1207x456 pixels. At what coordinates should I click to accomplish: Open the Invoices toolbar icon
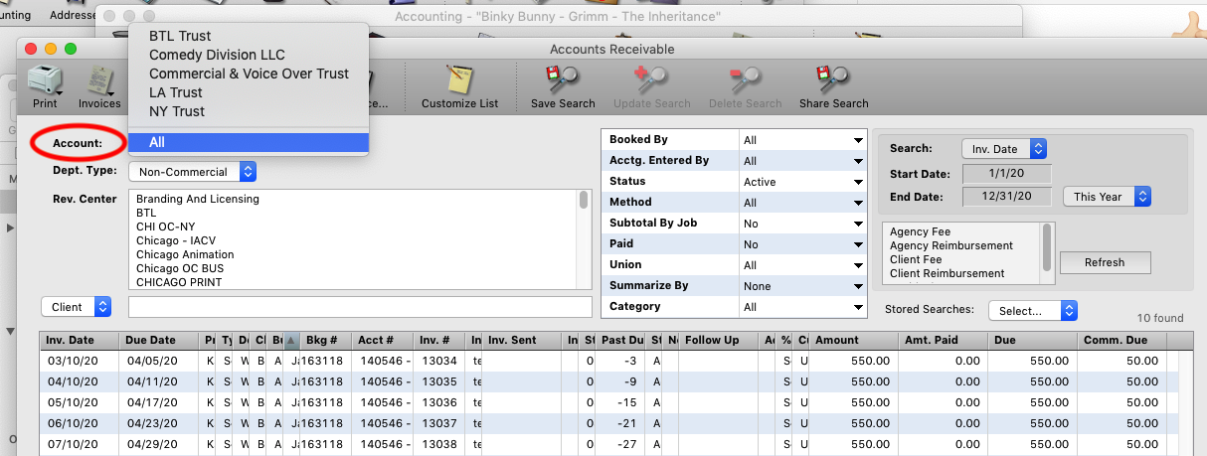coord(99,85)
